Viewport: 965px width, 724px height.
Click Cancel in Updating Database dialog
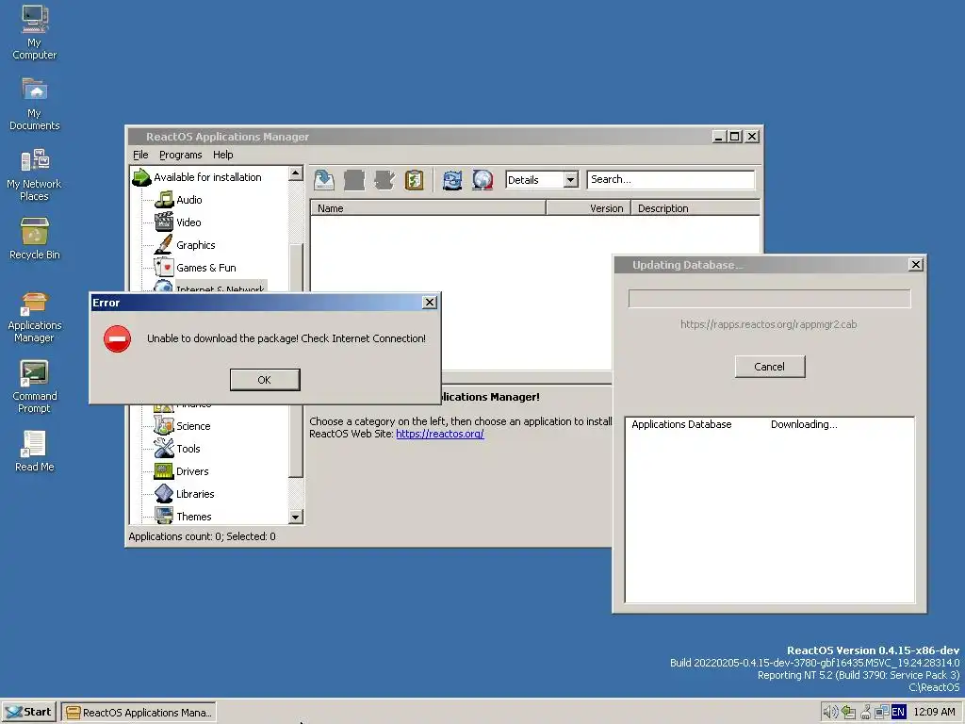click(x=769, y=367)
